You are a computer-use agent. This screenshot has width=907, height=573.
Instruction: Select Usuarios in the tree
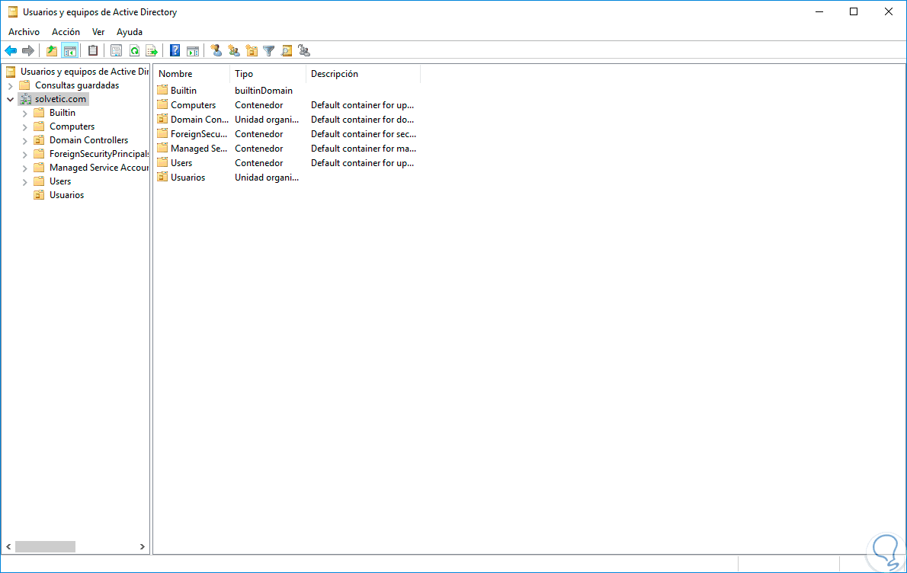[66, 195]
